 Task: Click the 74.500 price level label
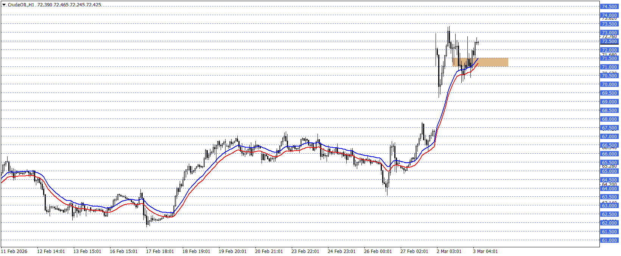pos(609,6)
